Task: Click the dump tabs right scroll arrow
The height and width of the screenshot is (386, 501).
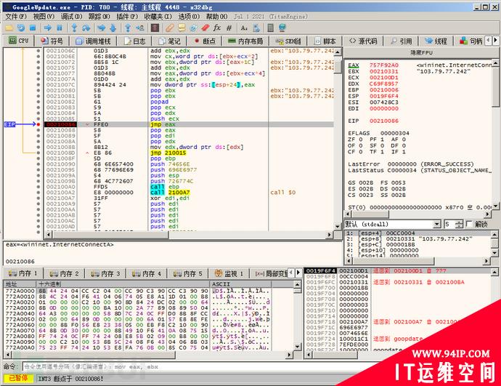Action: (298, 273)
